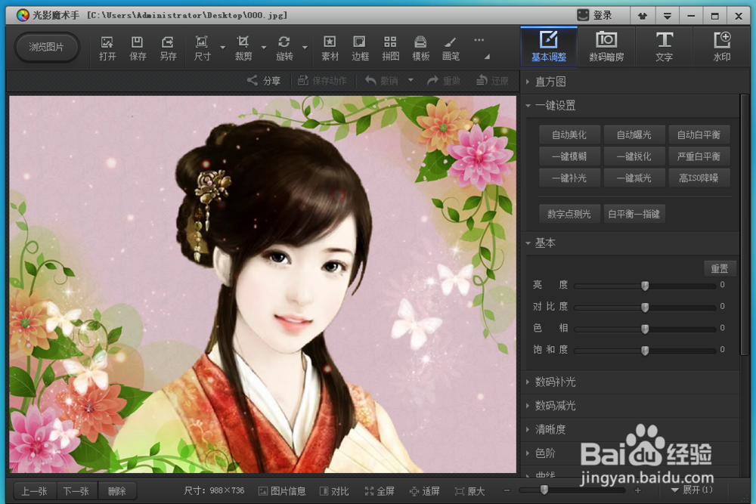Click the 另存 (Save As) toolbar icon

(x=168, y=48)
